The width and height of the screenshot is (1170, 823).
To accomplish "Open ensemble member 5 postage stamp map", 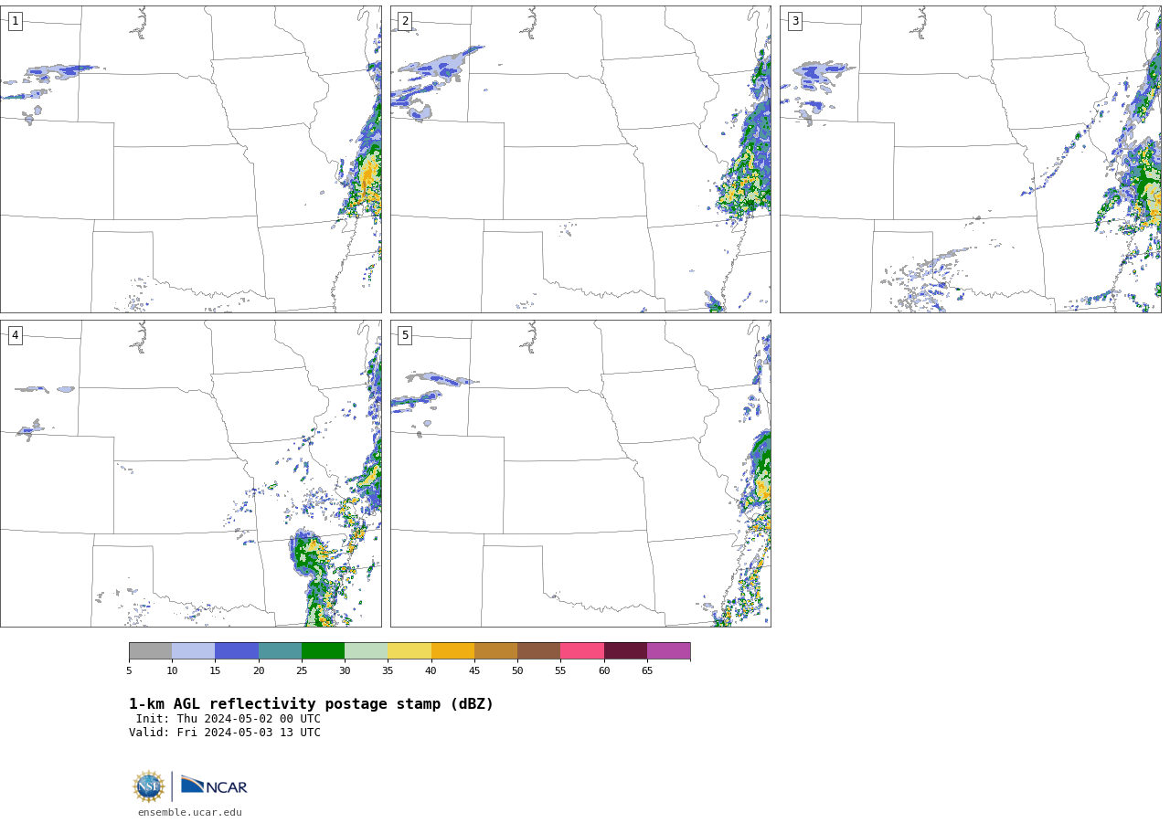I will pyautogui.click(x=580, y=473).
